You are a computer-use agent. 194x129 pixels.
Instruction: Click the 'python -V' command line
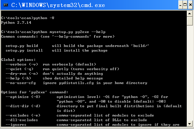pos(44,18)
